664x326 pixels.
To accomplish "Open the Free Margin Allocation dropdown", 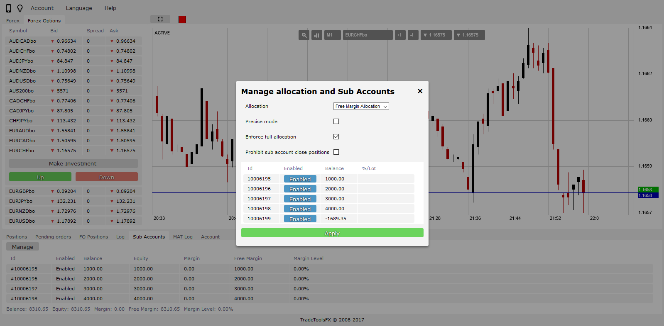I will click(361, 107).
